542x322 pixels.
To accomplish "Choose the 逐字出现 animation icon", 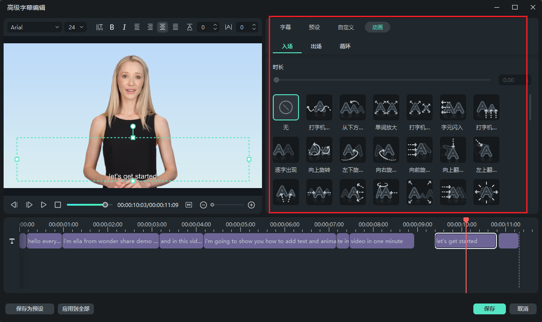I will [285, 150].
